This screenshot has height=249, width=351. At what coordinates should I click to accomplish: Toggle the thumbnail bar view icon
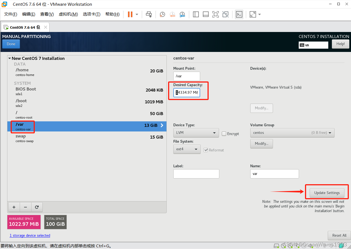[206, 14]
